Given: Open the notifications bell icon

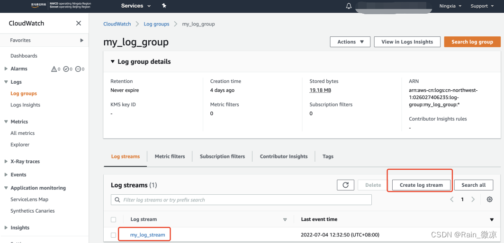Looking at the screenshot, I should coord(349,6).
